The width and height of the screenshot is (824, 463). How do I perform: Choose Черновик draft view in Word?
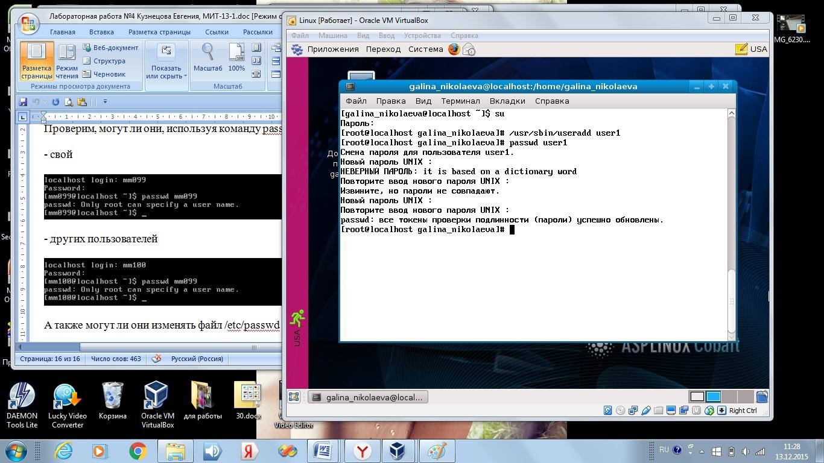104,74
